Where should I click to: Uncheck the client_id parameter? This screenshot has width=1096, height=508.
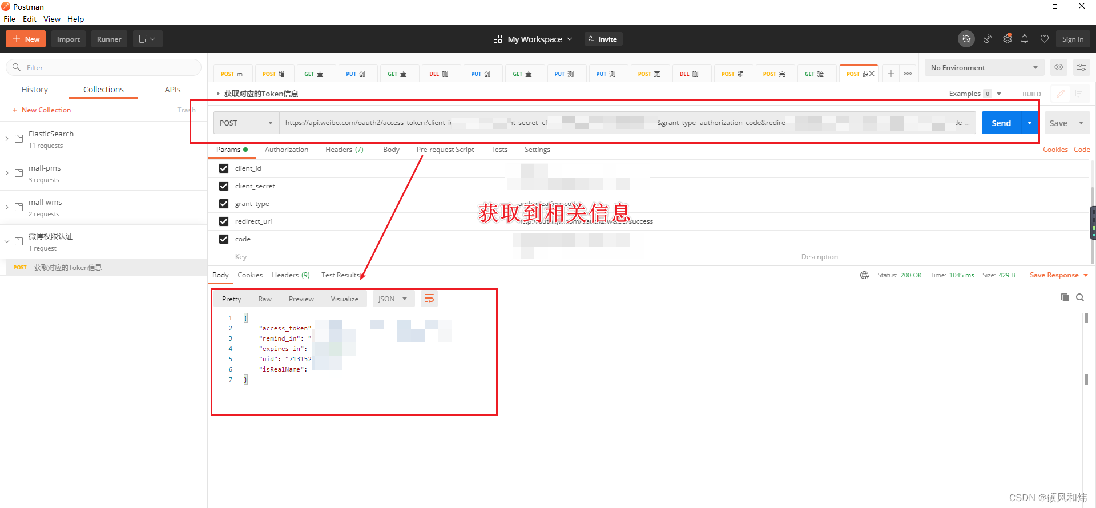[x=224, y=168]
